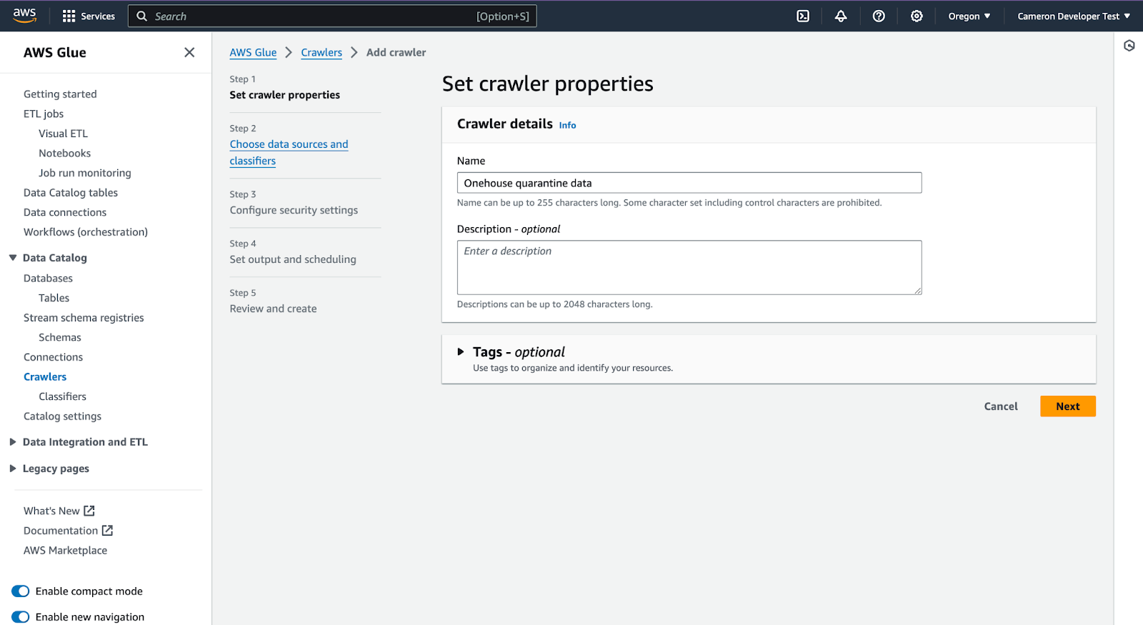Open Tables in sidebar

54,298
